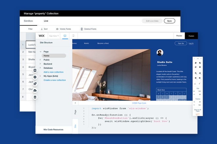Open Match Size icon in floating toolbar
The image size is (217, 144).
coord(200,78)
